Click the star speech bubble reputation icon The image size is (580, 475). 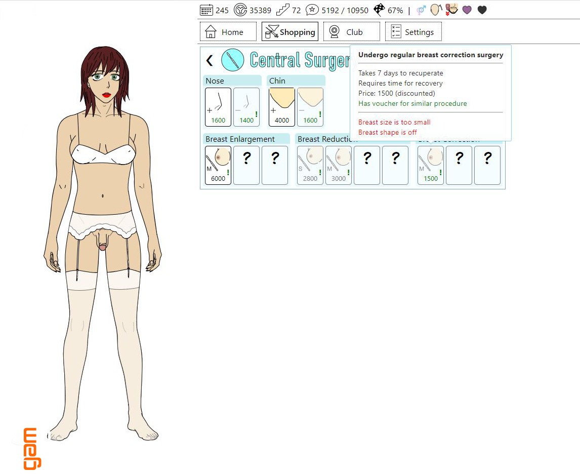pos(312,10)
